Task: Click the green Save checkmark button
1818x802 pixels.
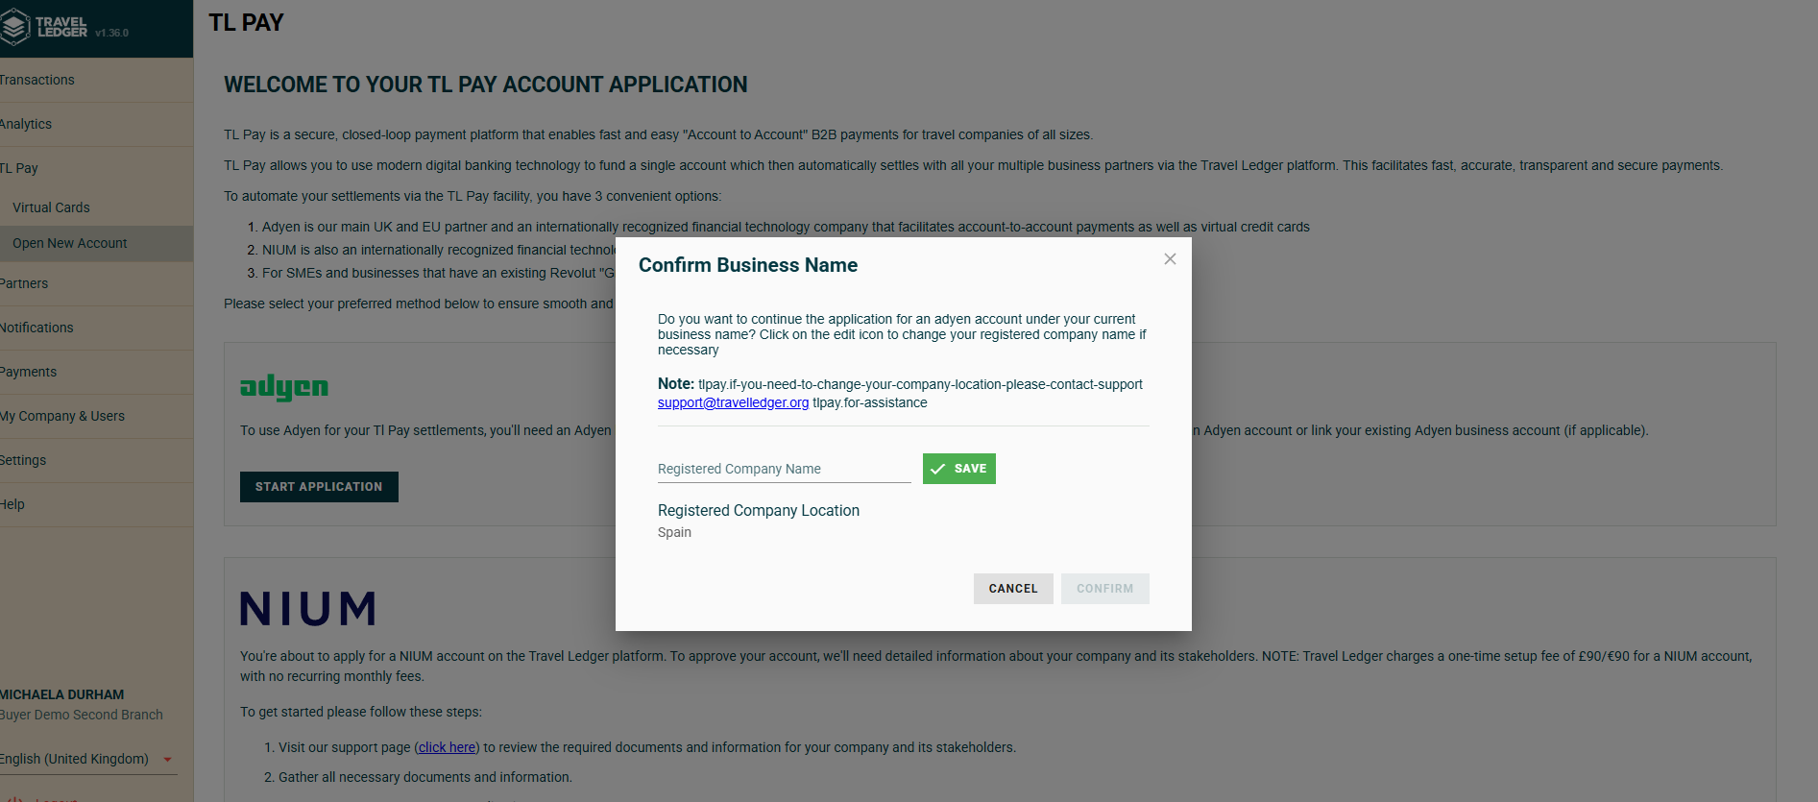Action: pos(958,469)
